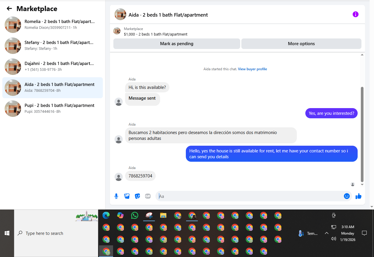374x257 pixels.
Task: Click the sender avatar beside "Message sent"
Action: click(119, 102)
